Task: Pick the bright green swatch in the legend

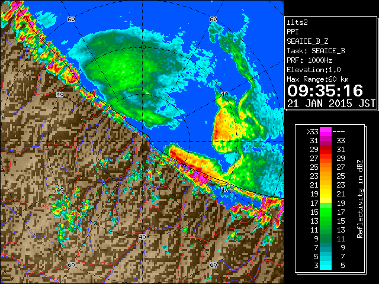Action: [x=326, y=211]
